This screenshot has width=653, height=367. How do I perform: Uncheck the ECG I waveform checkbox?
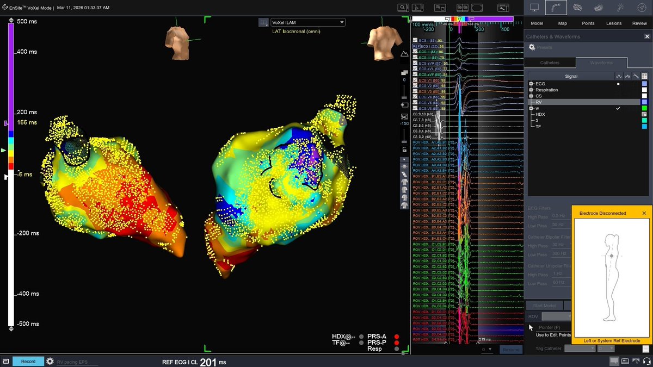[415, 41]
